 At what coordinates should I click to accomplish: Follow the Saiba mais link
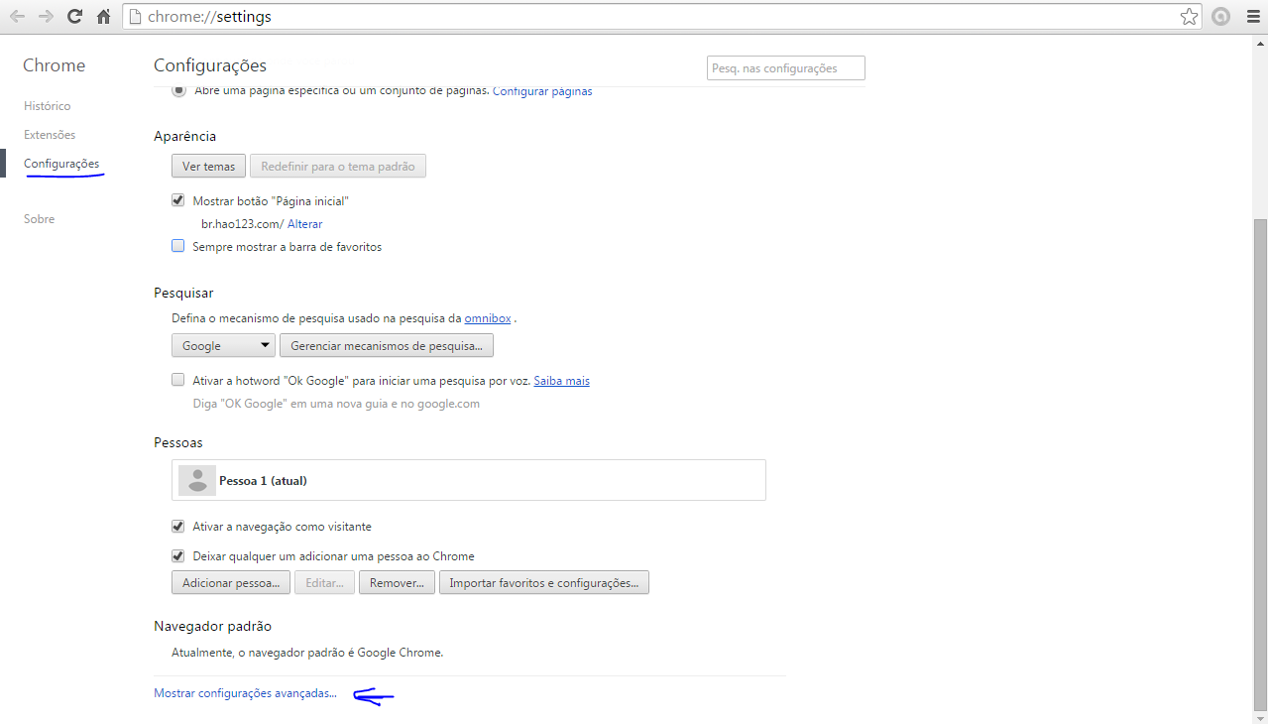point(561,381)
